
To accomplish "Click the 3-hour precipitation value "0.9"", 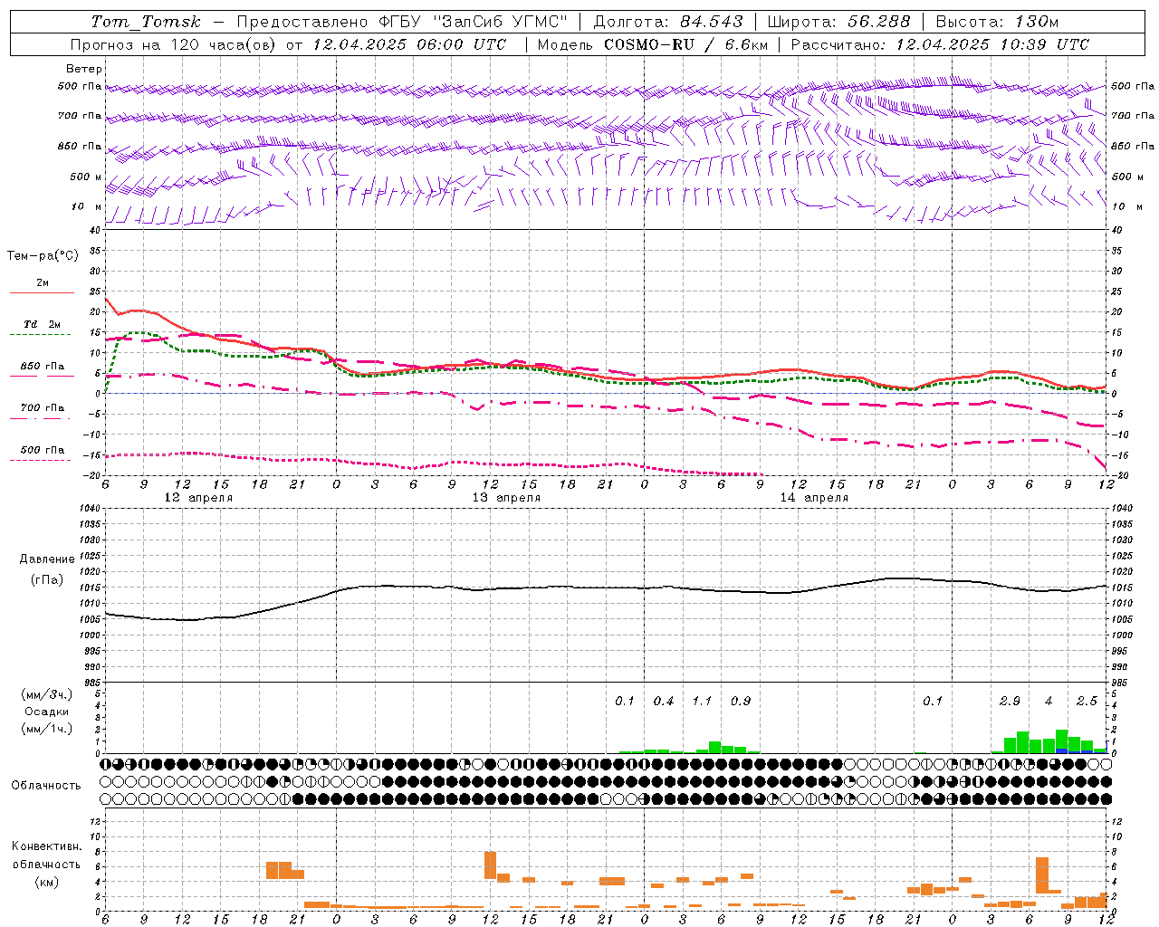I will point(741,702).
